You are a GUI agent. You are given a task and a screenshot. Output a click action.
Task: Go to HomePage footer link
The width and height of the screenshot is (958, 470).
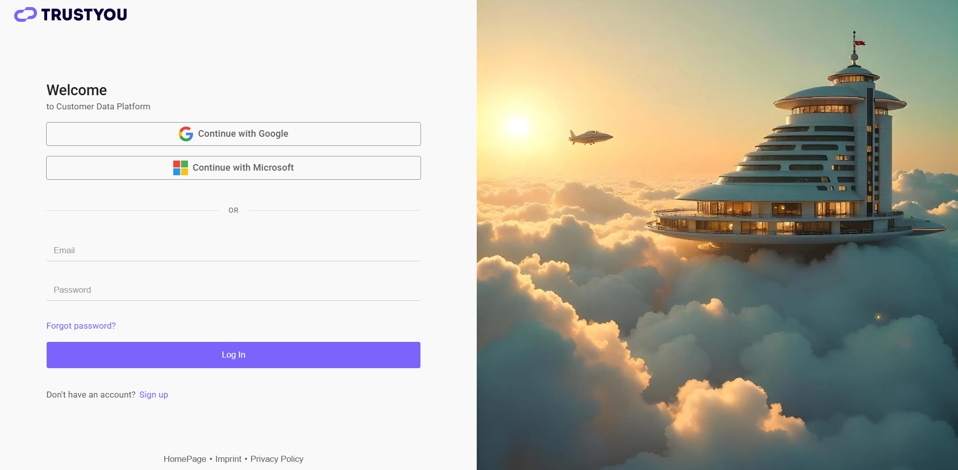(x=185, y=459)
